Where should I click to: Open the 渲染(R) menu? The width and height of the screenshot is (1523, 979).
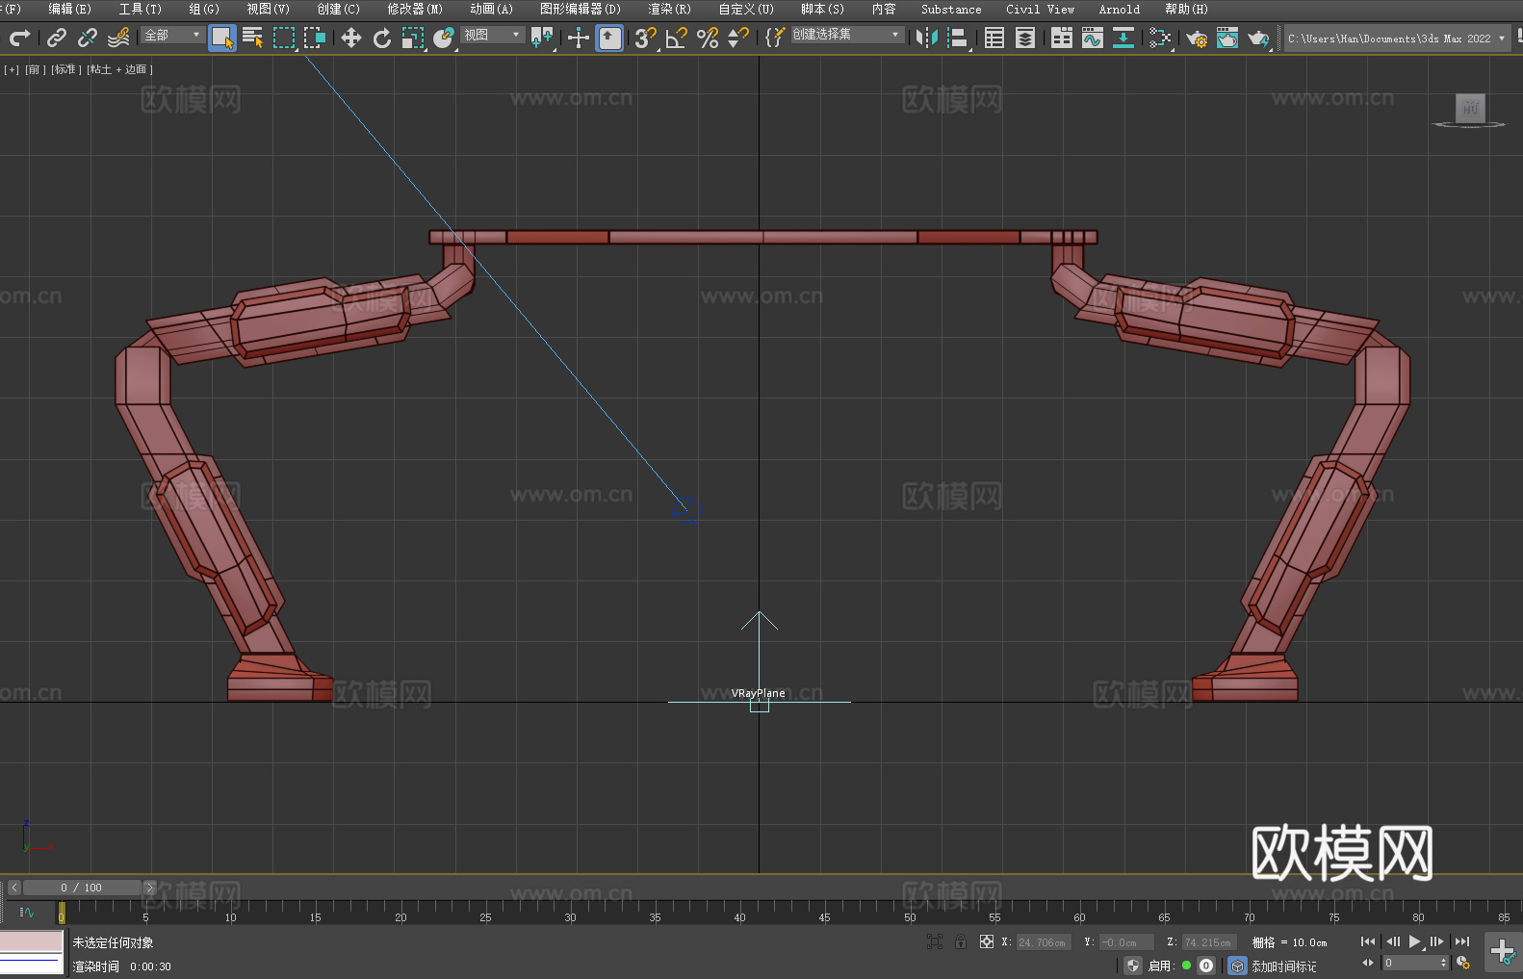669,9
